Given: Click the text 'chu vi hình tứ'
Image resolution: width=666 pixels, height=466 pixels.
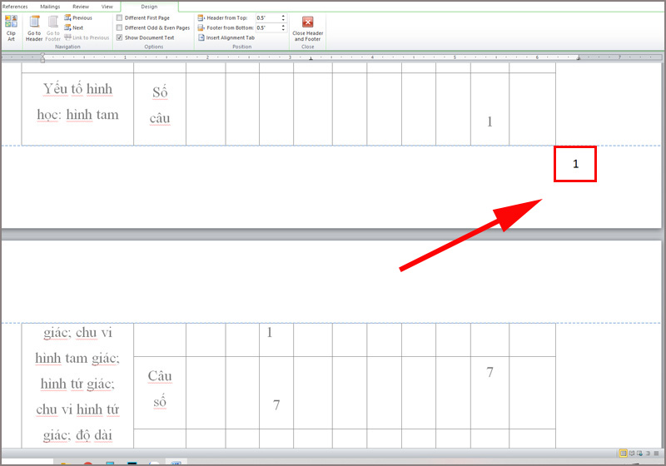Looking at the screenshot, I should tap(77, 409).
